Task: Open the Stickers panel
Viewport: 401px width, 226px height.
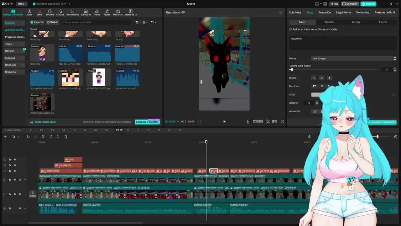Action: point(50,13)
